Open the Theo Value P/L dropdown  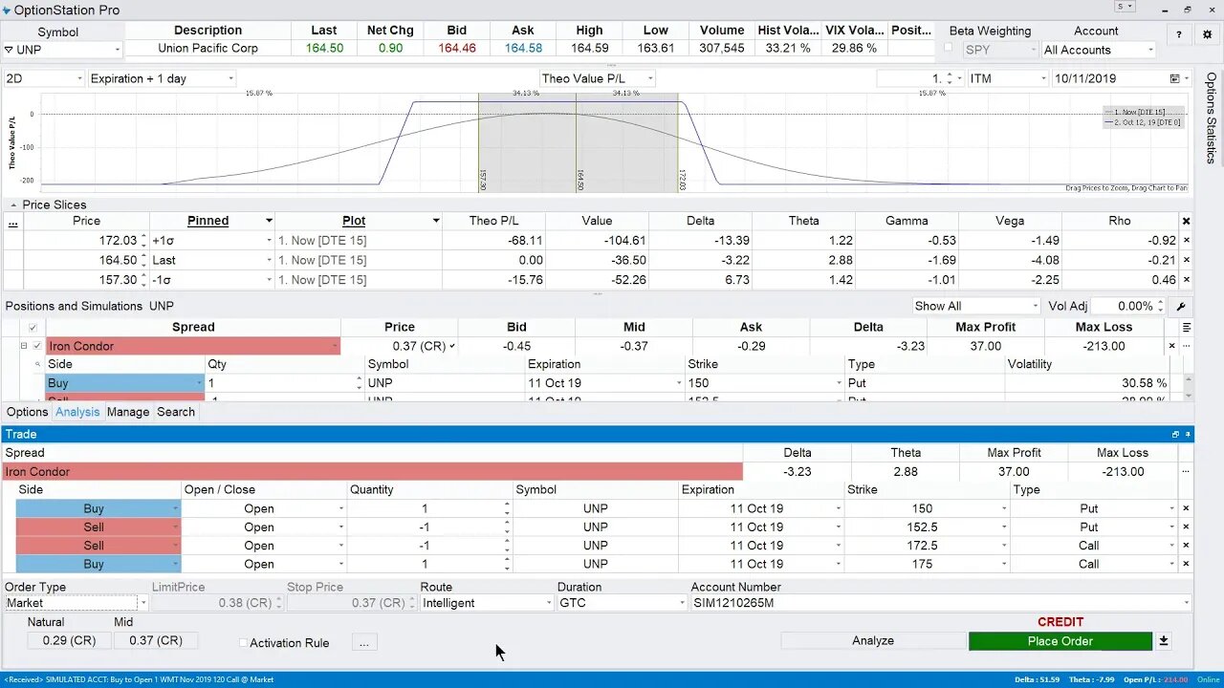[x=650, y=79]
